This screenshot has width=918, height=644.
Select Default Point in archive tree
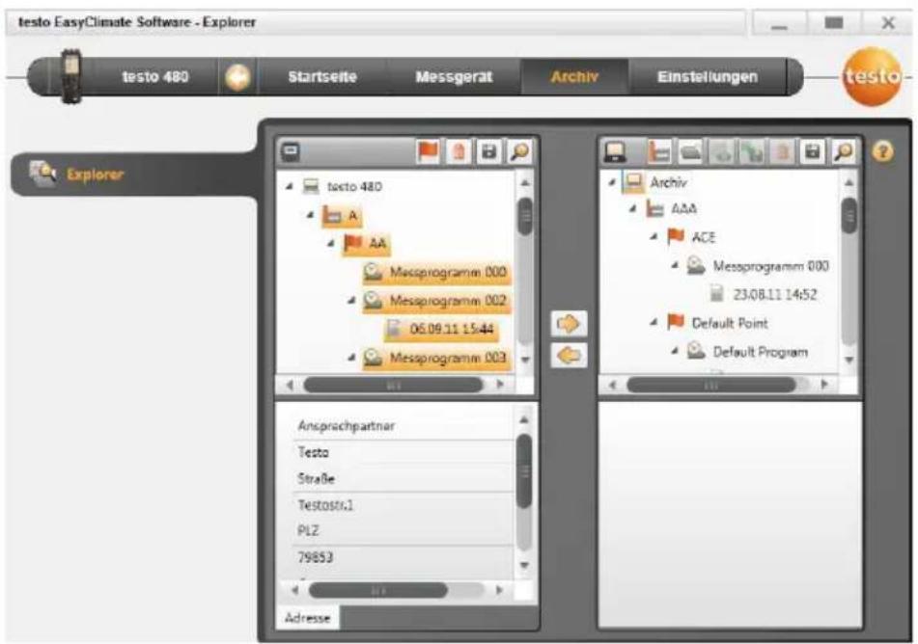[730, 323]
